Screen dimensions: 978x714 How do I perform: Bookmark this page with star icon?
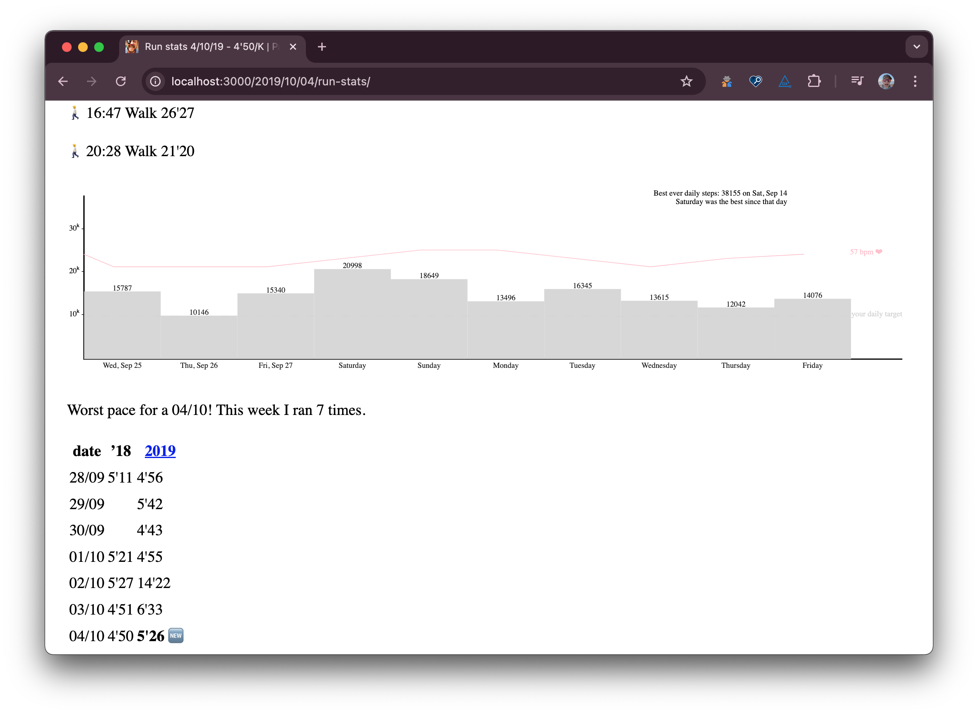[686, 81]
